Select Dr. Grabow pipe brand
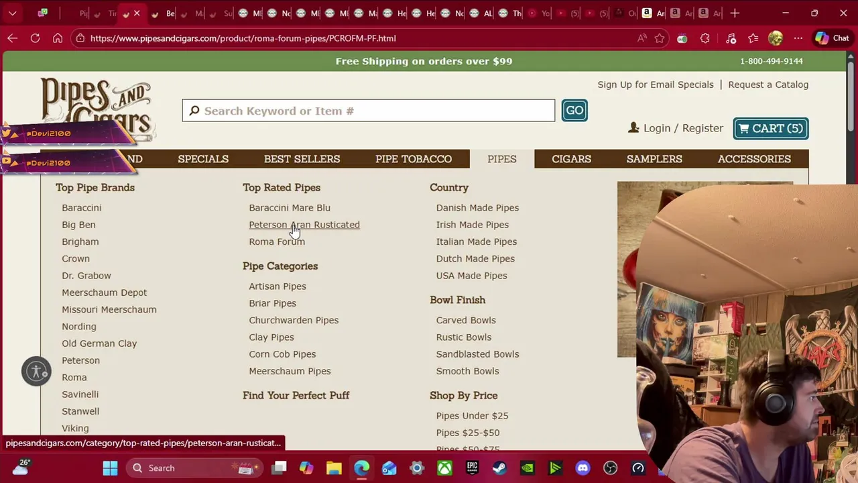This screenshot has height=483, width=858. coord(86,276)
